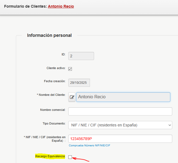The width and height of the screenshot is (178, 163).
Task: Click the ID field showing 2
Action: [x=81, y=56]
